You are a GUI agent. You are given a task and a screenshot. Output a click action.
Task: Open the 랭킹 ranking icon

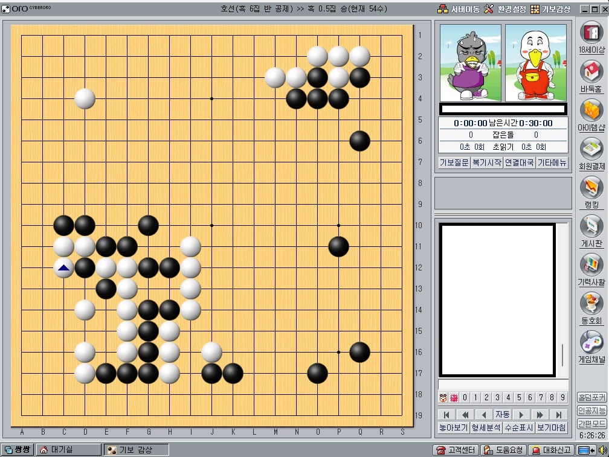[591, 193]
